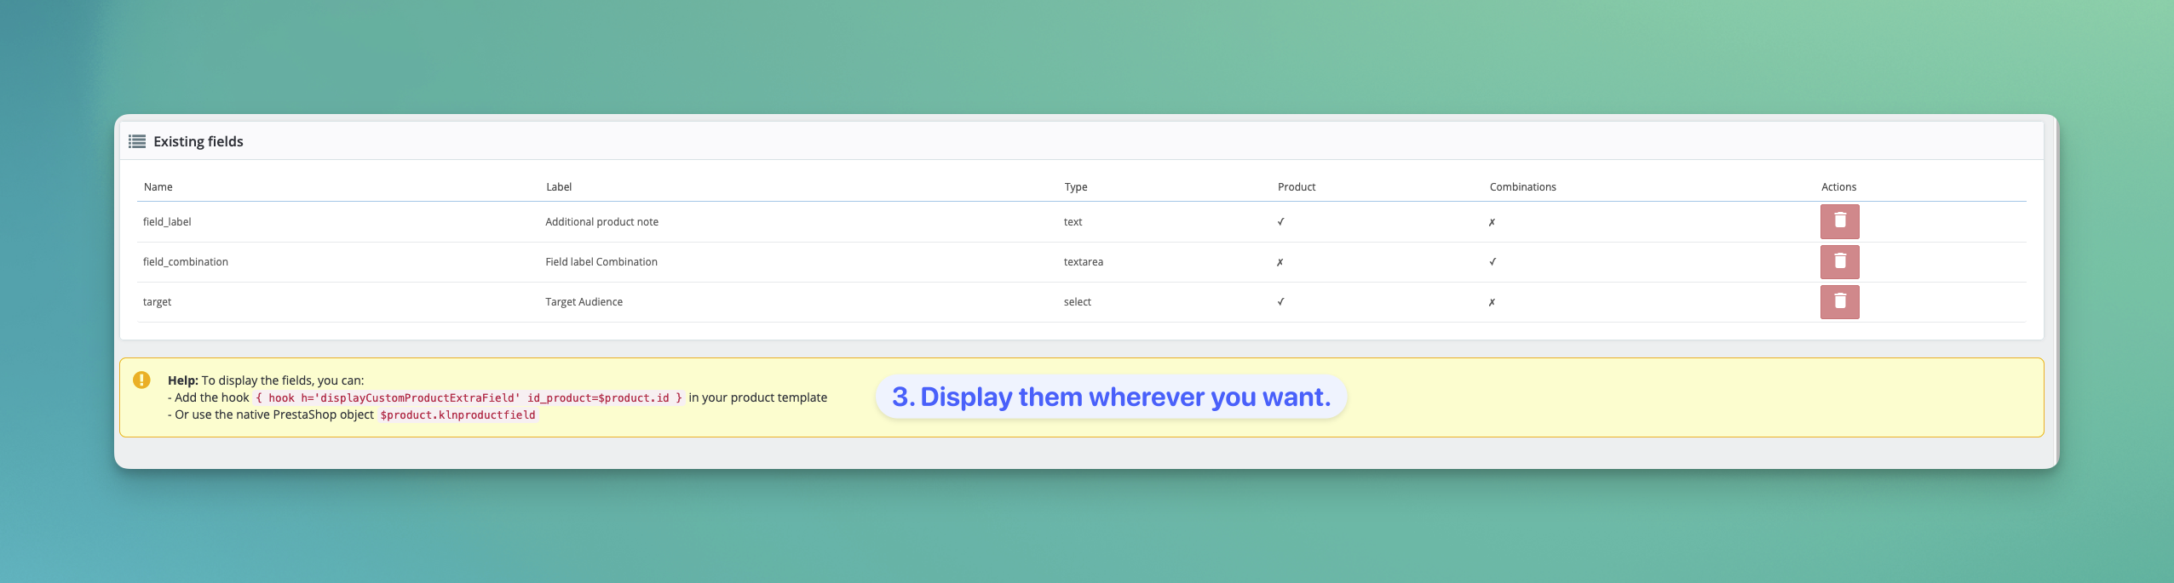Click the Product cross mark for field_combination
This screenshot has width=2174, height=583.
pyautogui.click(x=1280, y=262)
